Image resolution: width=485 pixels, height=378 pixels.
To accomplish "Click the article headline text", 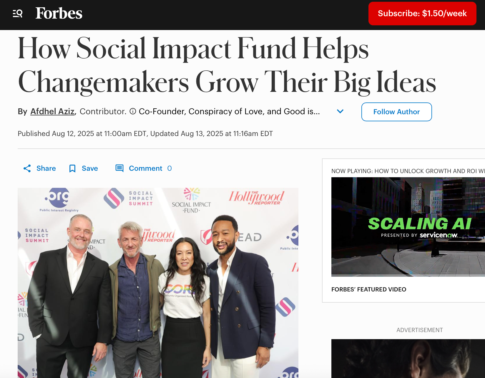I will 227,65.
